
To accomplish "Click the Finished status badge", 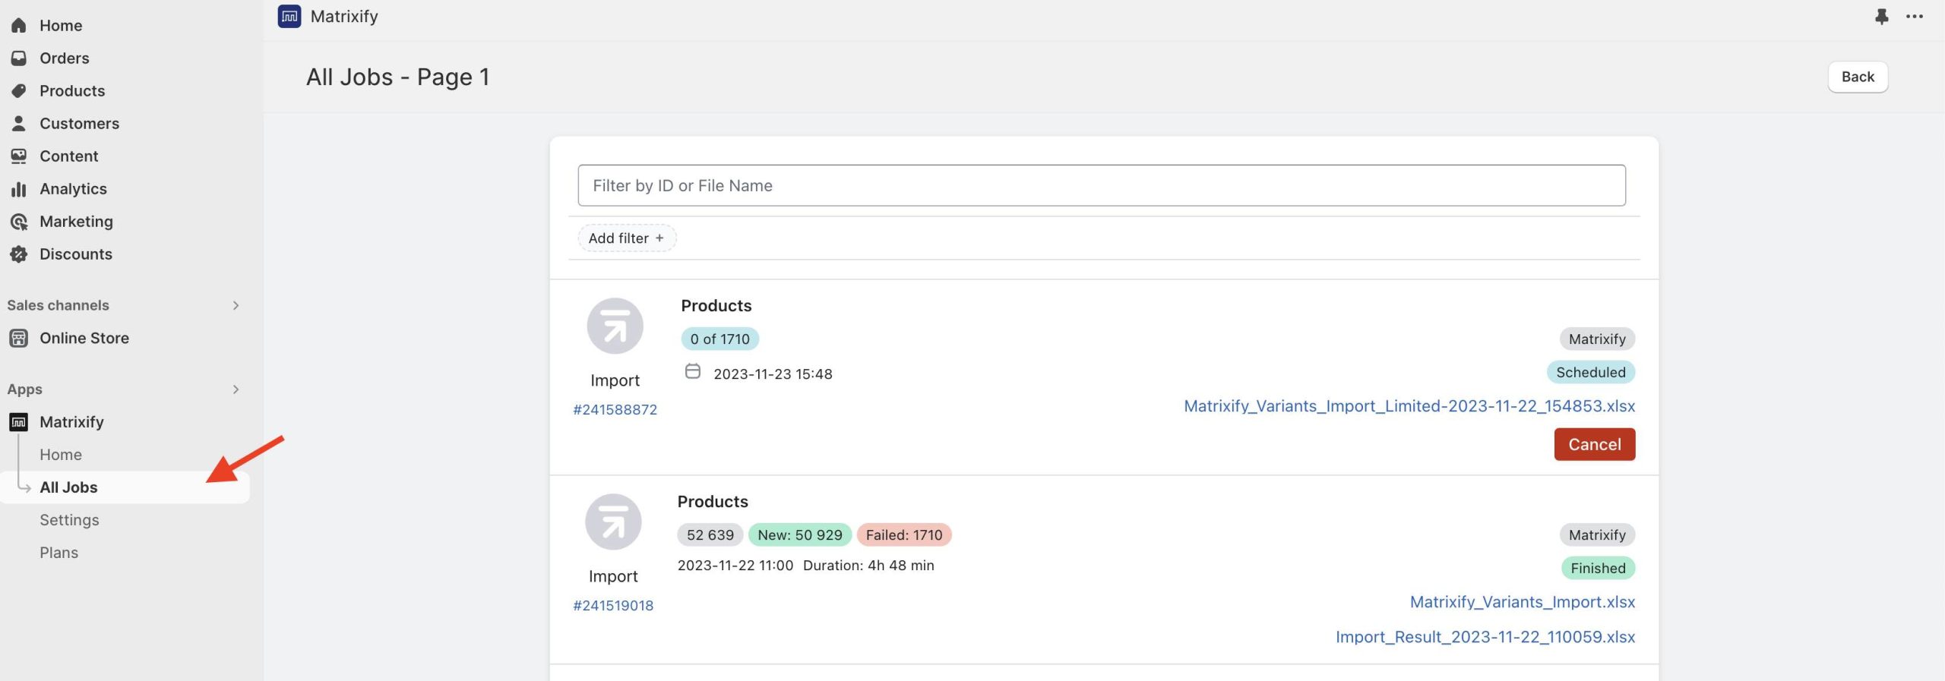I will click(1598, 568).
